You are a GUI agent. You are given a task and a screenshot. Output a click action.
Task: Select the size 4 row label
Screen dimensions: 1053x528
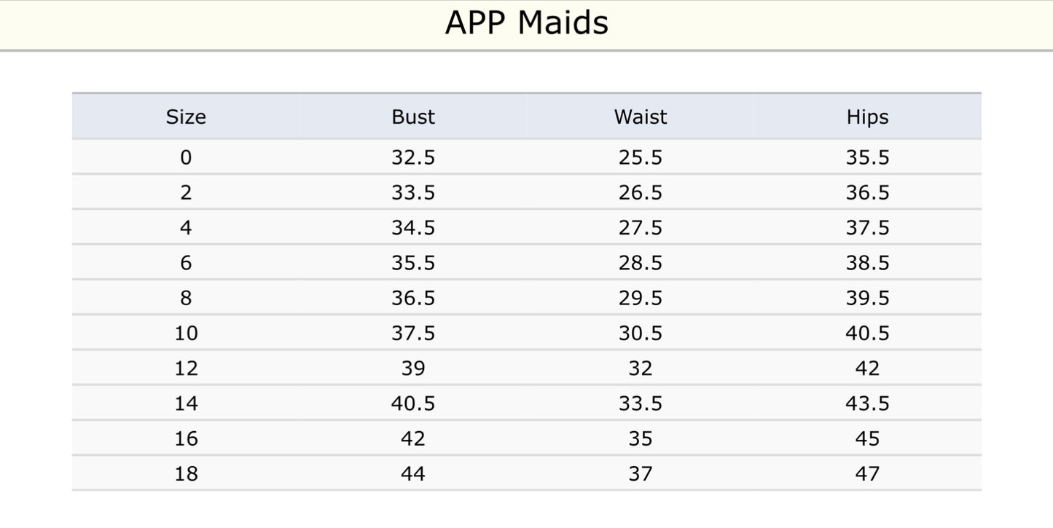coord(186,228)
